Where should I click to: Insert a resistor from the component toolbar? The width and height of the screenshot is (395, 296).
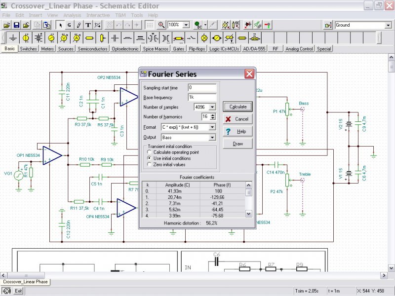pyautogui.click(x=89, y=38)
